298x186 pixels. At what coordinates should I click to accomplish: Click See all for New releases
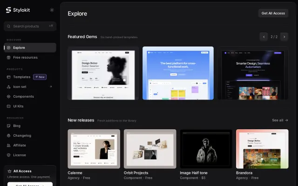point(280,120)
